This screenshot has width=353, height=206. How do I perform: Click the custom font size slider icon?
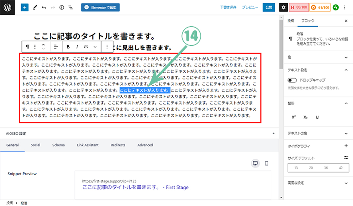pos(346,158)
